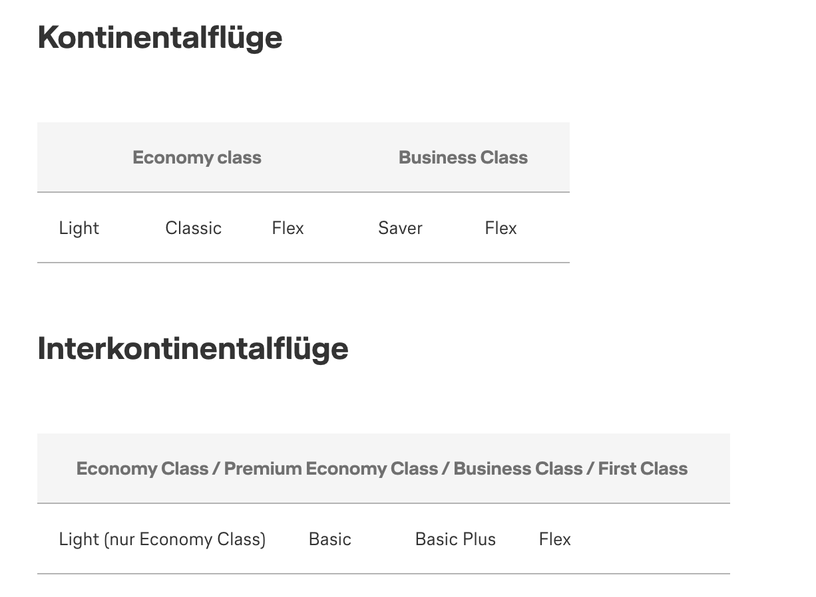Click "Economy Class" in the intercontinental header
The image size is (816, 597).
coord(142,469)
